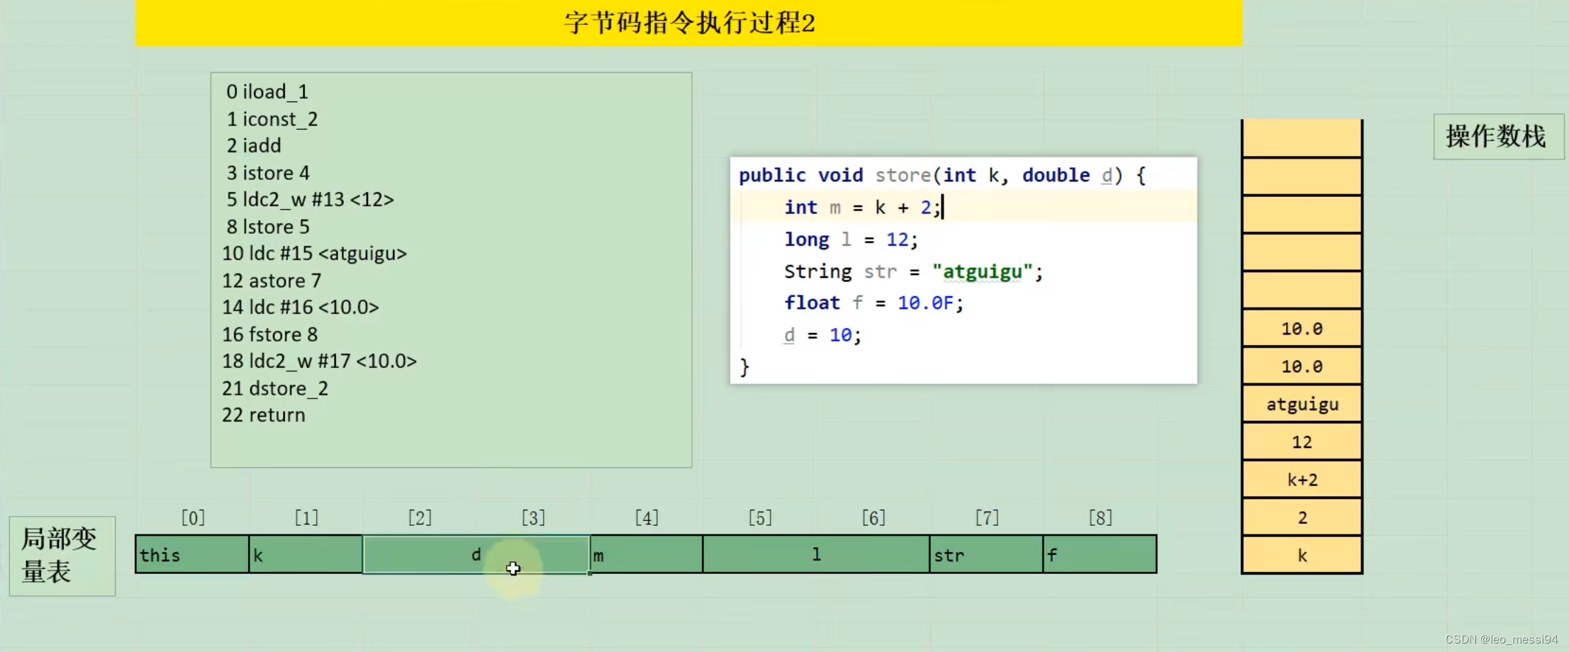Select bytecode line '16 fstore 8'
1569x652 pixels.
coord(270,335)
